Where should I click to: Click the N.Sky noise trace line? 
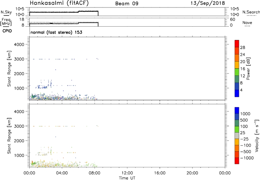click(64, 12)
